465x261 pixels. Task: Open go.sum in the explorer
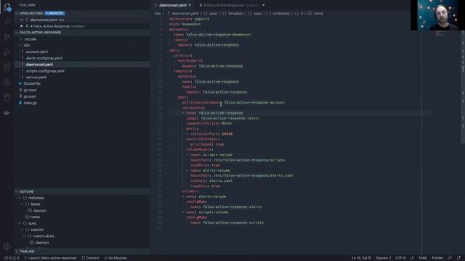pyautogui.click(x=30, y=96)
